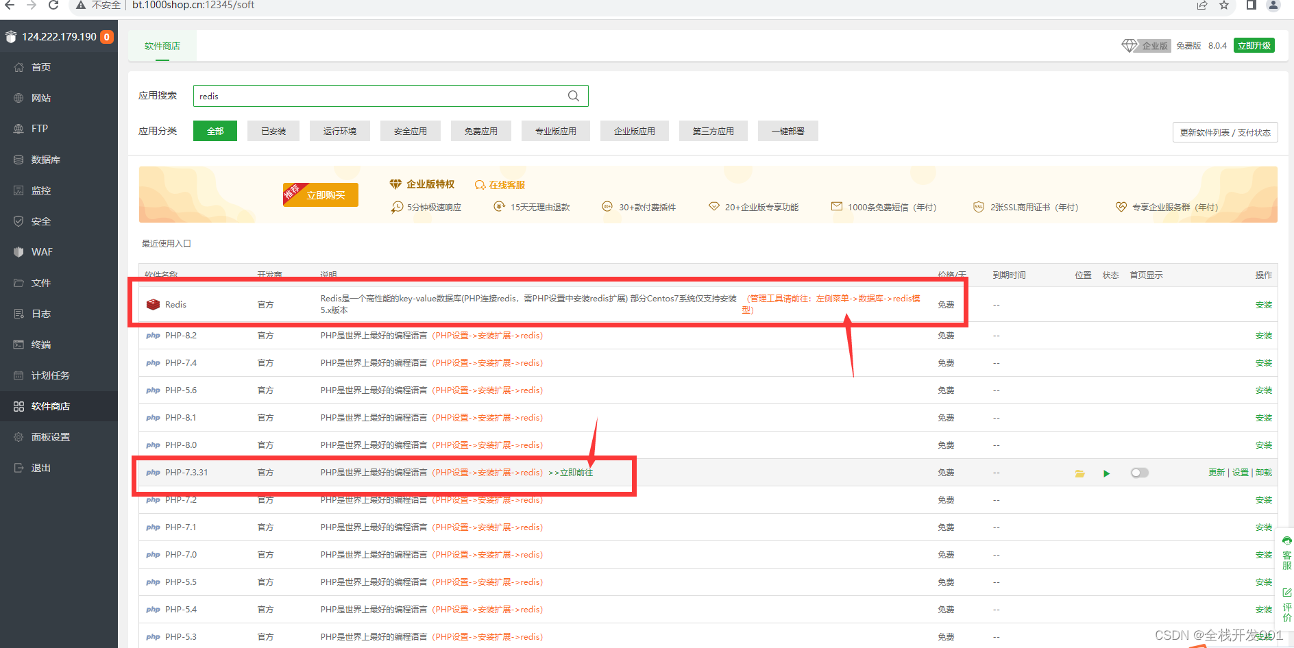Click 卸载 for PHP-7.3.31
1294x648 pixels.
tap(1264, 473)
